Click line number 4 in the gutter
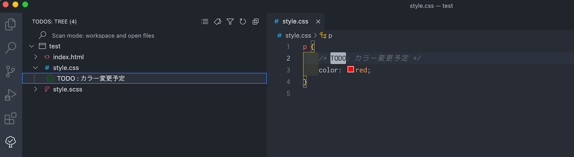Screen dimensions: 574x157 pos(288,82)
